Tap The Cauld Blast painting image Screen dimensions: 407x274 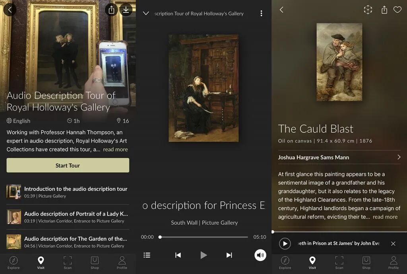339,62
